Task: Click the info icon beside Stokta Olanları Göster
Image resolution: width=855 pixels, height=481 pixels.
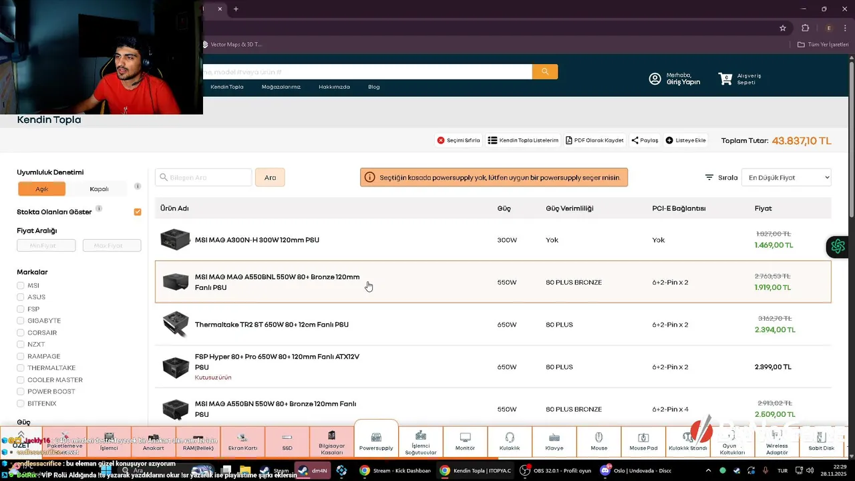Action: pos(99,209)
